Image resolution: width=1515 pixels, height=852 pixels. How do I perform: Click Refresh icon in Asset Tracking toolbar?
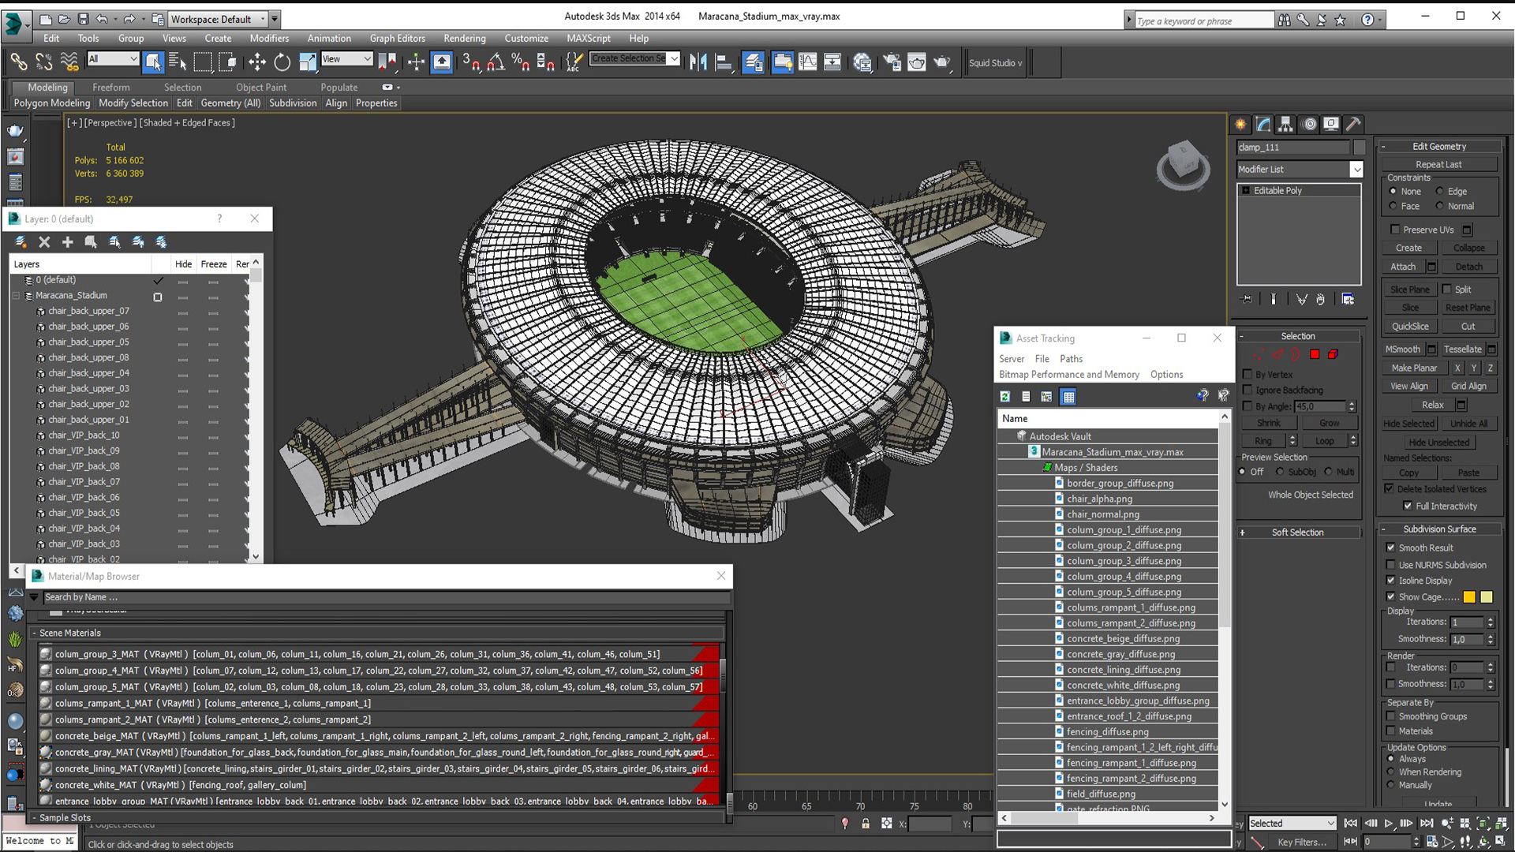[1005, 397]
